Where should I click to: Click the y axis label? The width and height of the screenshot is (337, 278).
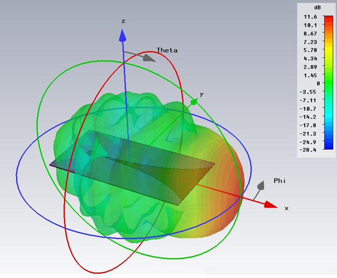[x=201, y=94]
